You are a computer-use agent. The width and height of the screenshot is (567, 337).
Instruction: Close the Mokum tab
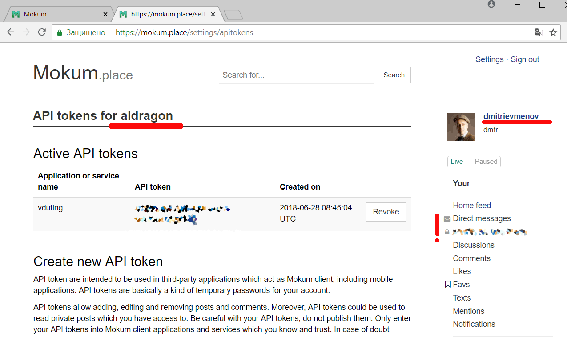(x=105, y=14)
